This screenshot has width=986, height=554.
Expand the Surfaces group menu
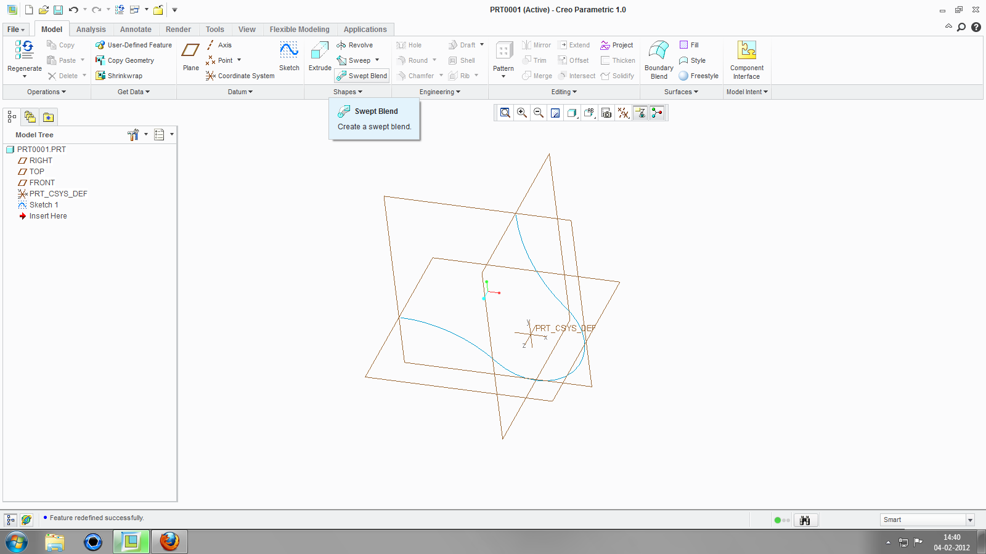(x=681, y=92)
